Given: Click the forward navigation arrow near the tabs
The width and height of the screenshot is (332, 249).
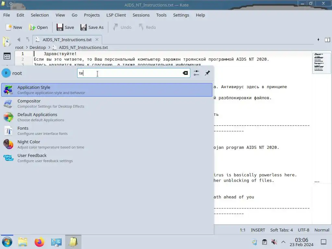Looking at the screenshot, I should point(28,40).
